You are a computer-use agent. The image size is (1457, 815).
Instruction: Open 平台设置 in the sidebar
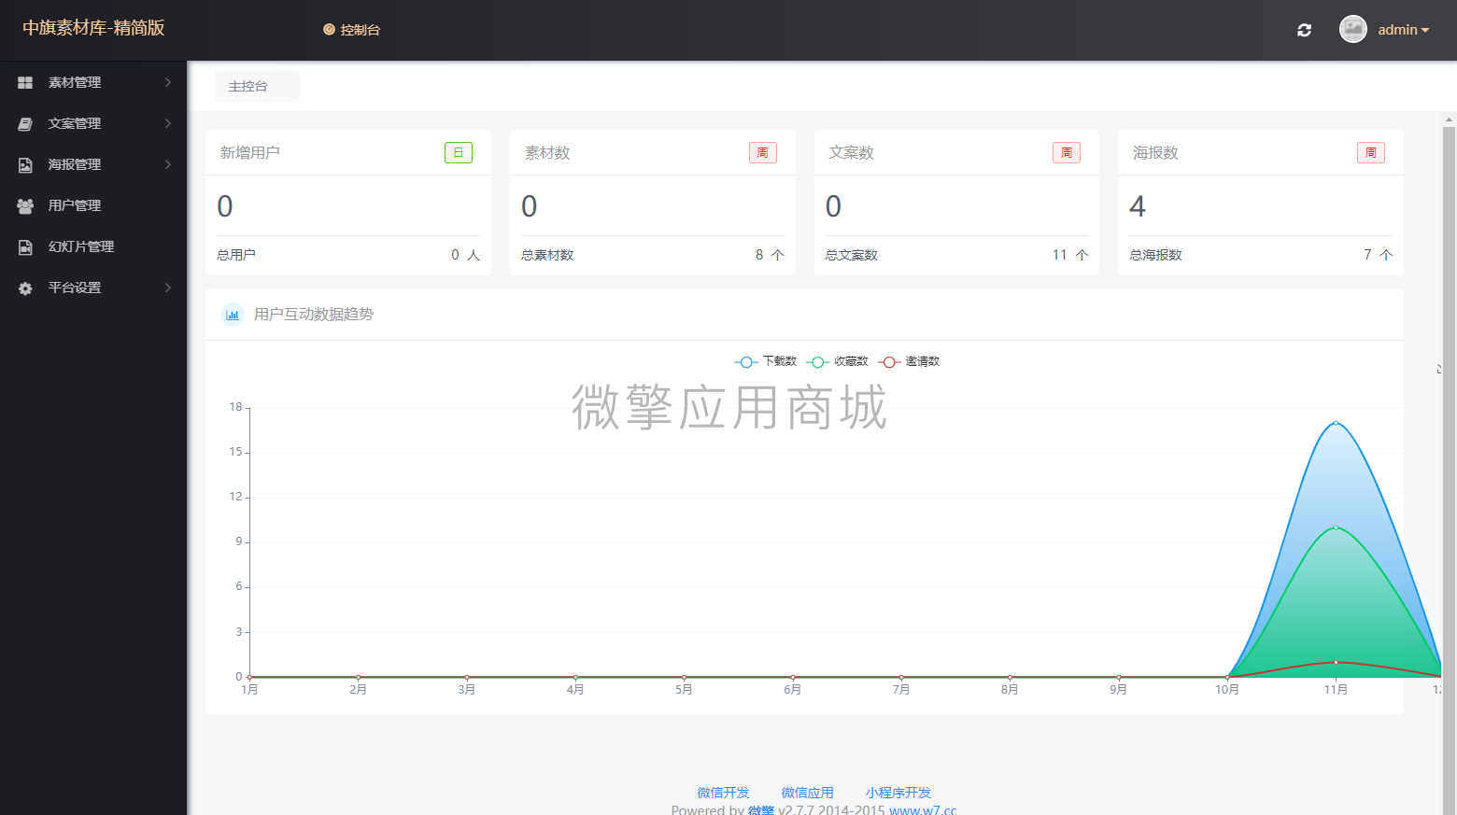tap(93, 288)
